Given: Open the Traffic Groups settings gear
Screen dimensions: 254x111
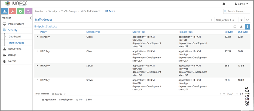Looking at the screenshot, I should point(241,20).
